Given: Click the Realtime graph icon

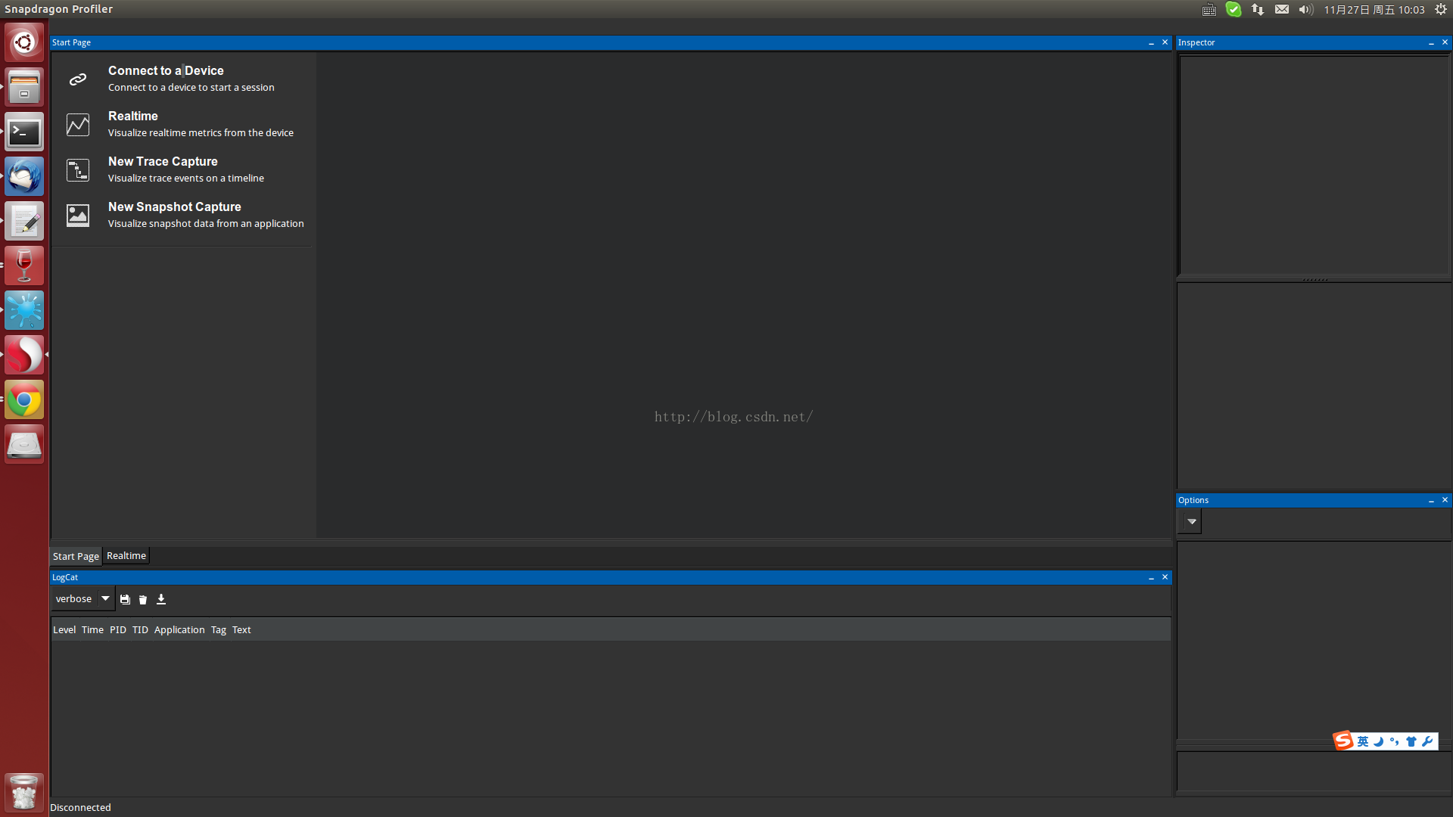Looking at the screenshot, I should 78,125.
